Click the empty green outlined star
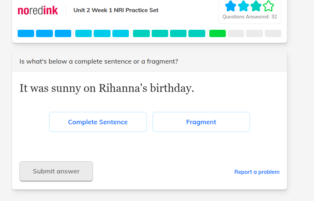 (x=268, y=6)
